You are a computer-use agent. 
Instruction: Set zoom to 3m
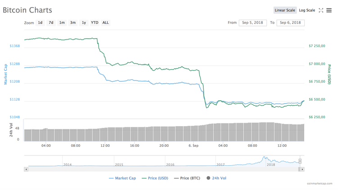point(73,22)
